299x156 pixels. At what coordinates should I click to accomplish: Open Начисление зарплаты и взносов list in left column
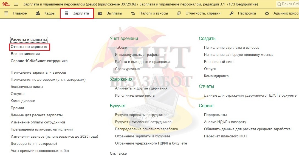click(x=38, y=73)
